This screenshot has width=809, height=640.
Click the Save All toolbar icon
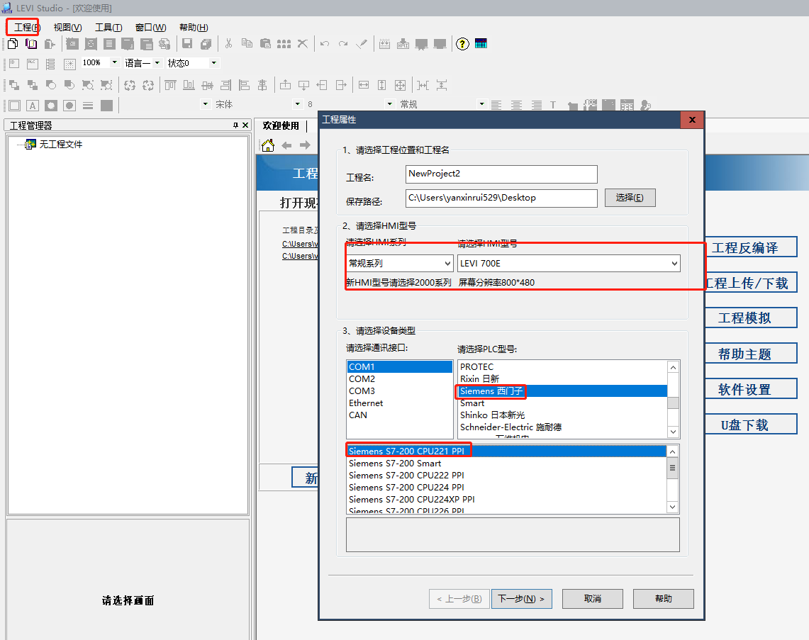(x=206, y=44)
